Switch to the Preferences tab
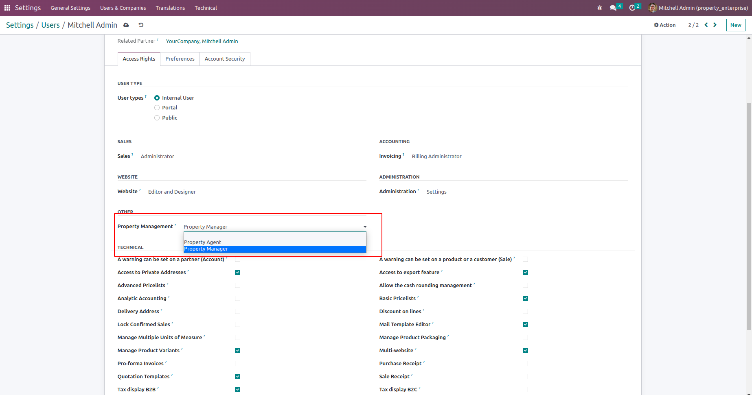The width and height of the screenshot is (752, 395). coord(180,59)
